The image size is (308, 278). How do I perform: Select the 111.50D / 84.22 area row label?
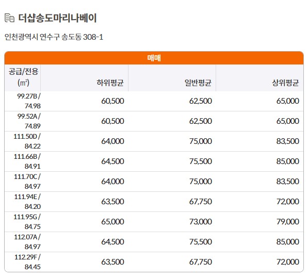point(27,141)
